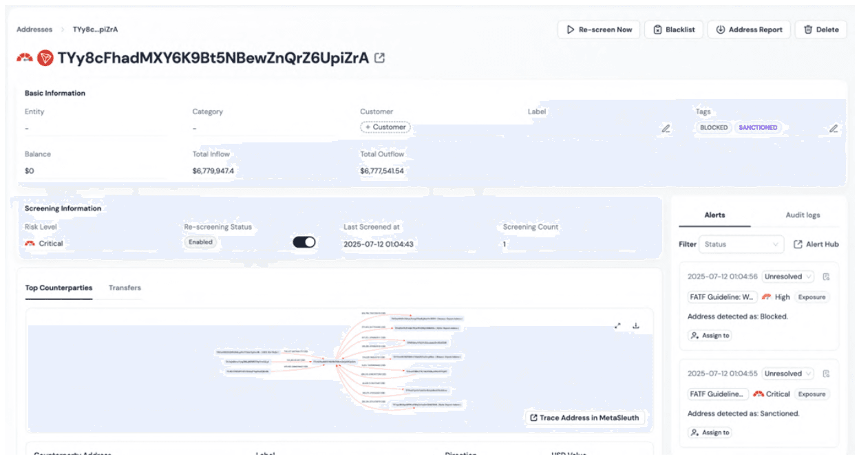Click the Re-screen Now button

[x=599, y=30]
